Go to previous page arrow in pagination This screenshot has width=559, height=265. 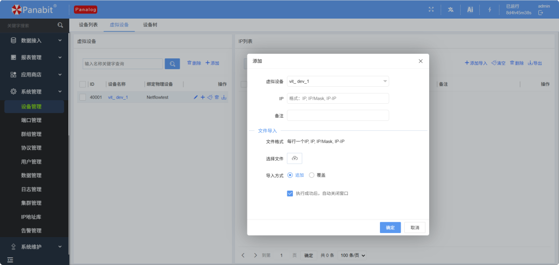243,255
